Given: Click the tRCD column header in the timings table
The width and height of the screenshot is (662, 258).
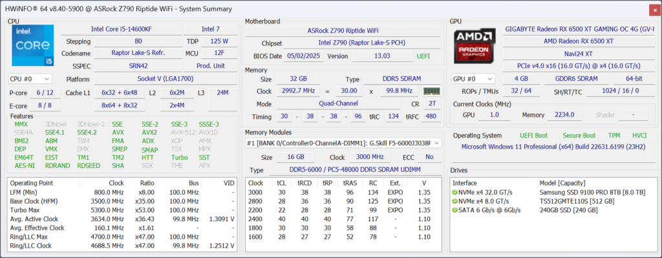Looking at the screenshot, I should (304, 183).
